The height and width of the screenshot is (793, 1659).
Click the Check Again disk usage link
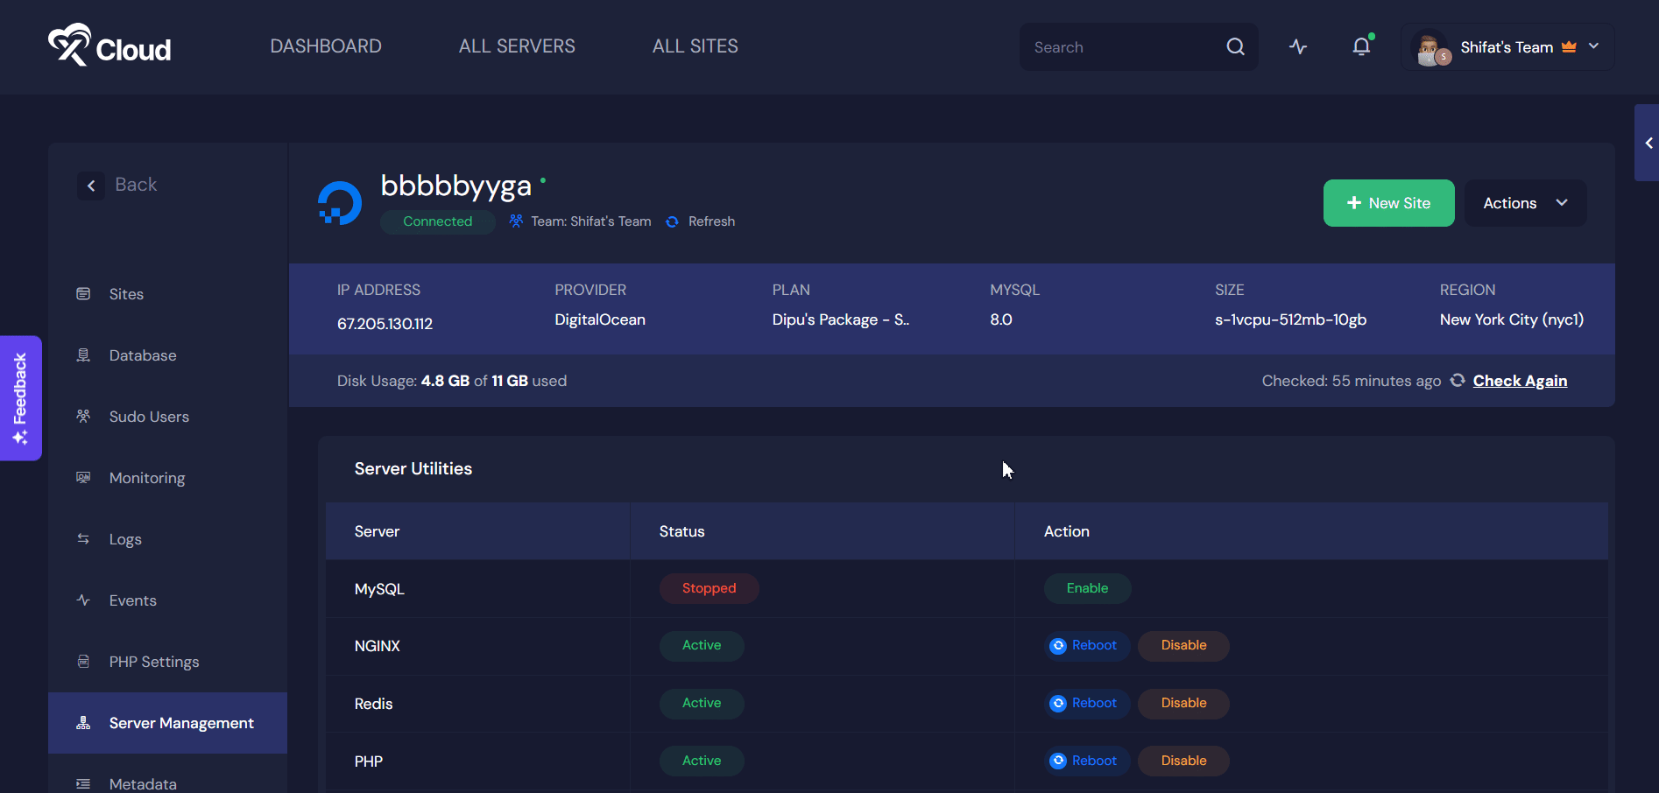pos(1520,381)
